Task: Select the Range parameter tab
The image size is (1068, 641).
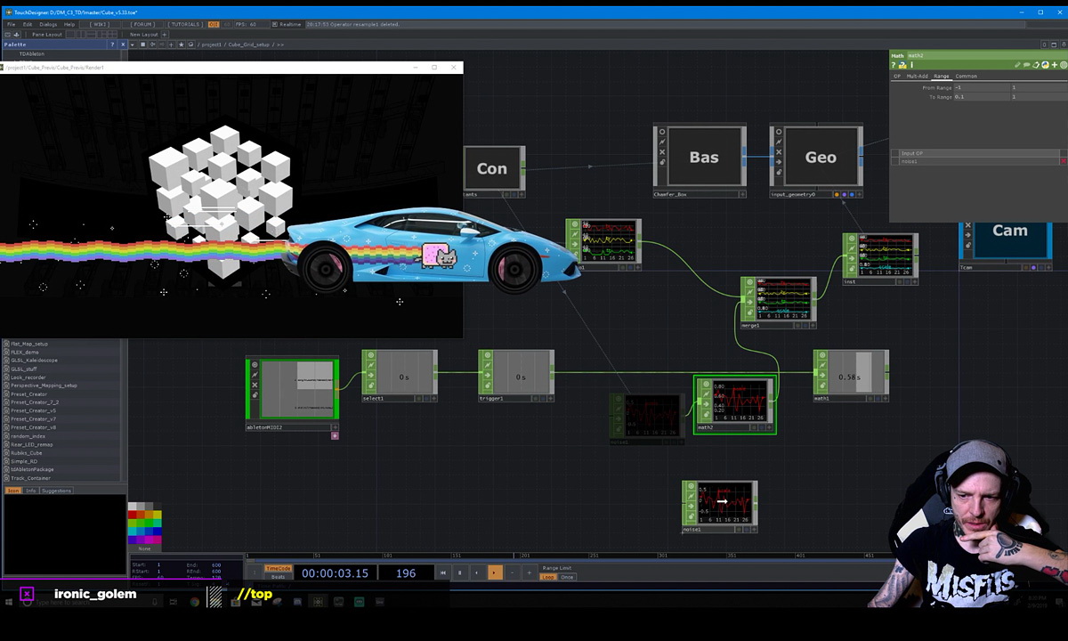Action: (x=941, y=76)
